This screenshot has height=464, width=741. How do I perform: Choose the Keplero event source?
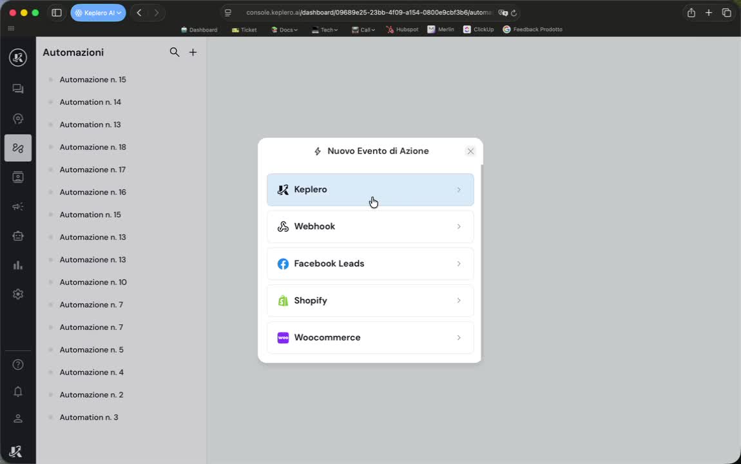[x=370, y=189]
